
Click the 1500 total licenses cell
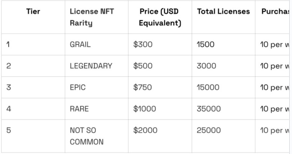[205, 44]
